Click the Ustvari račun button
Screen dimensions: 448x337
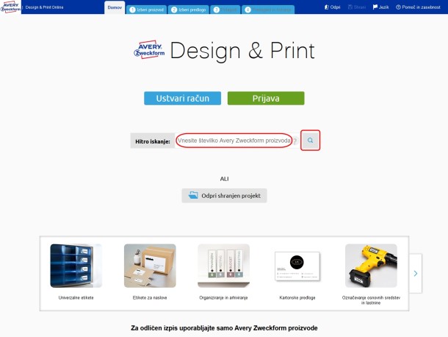click(x=183, y=98)
